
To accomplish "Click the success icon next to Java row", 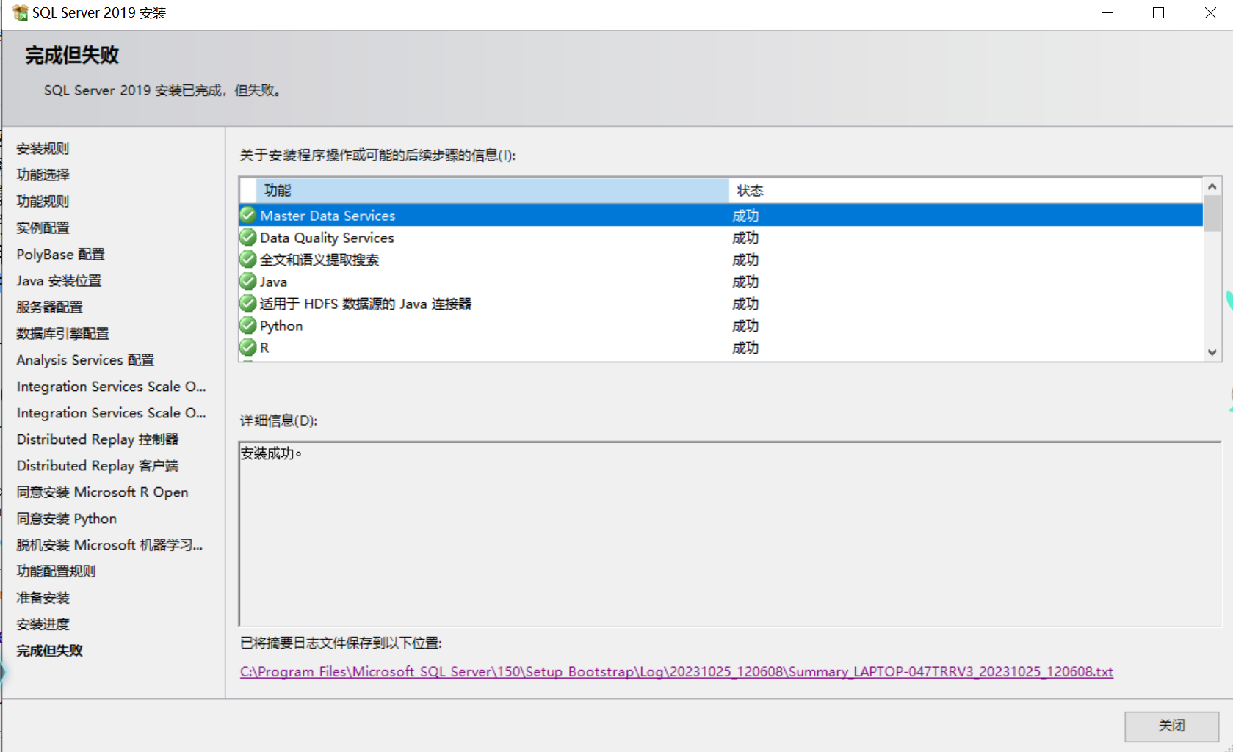I will click(248, 282).
